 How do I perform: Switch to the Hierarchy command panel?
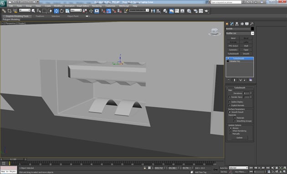pos(237,24)
